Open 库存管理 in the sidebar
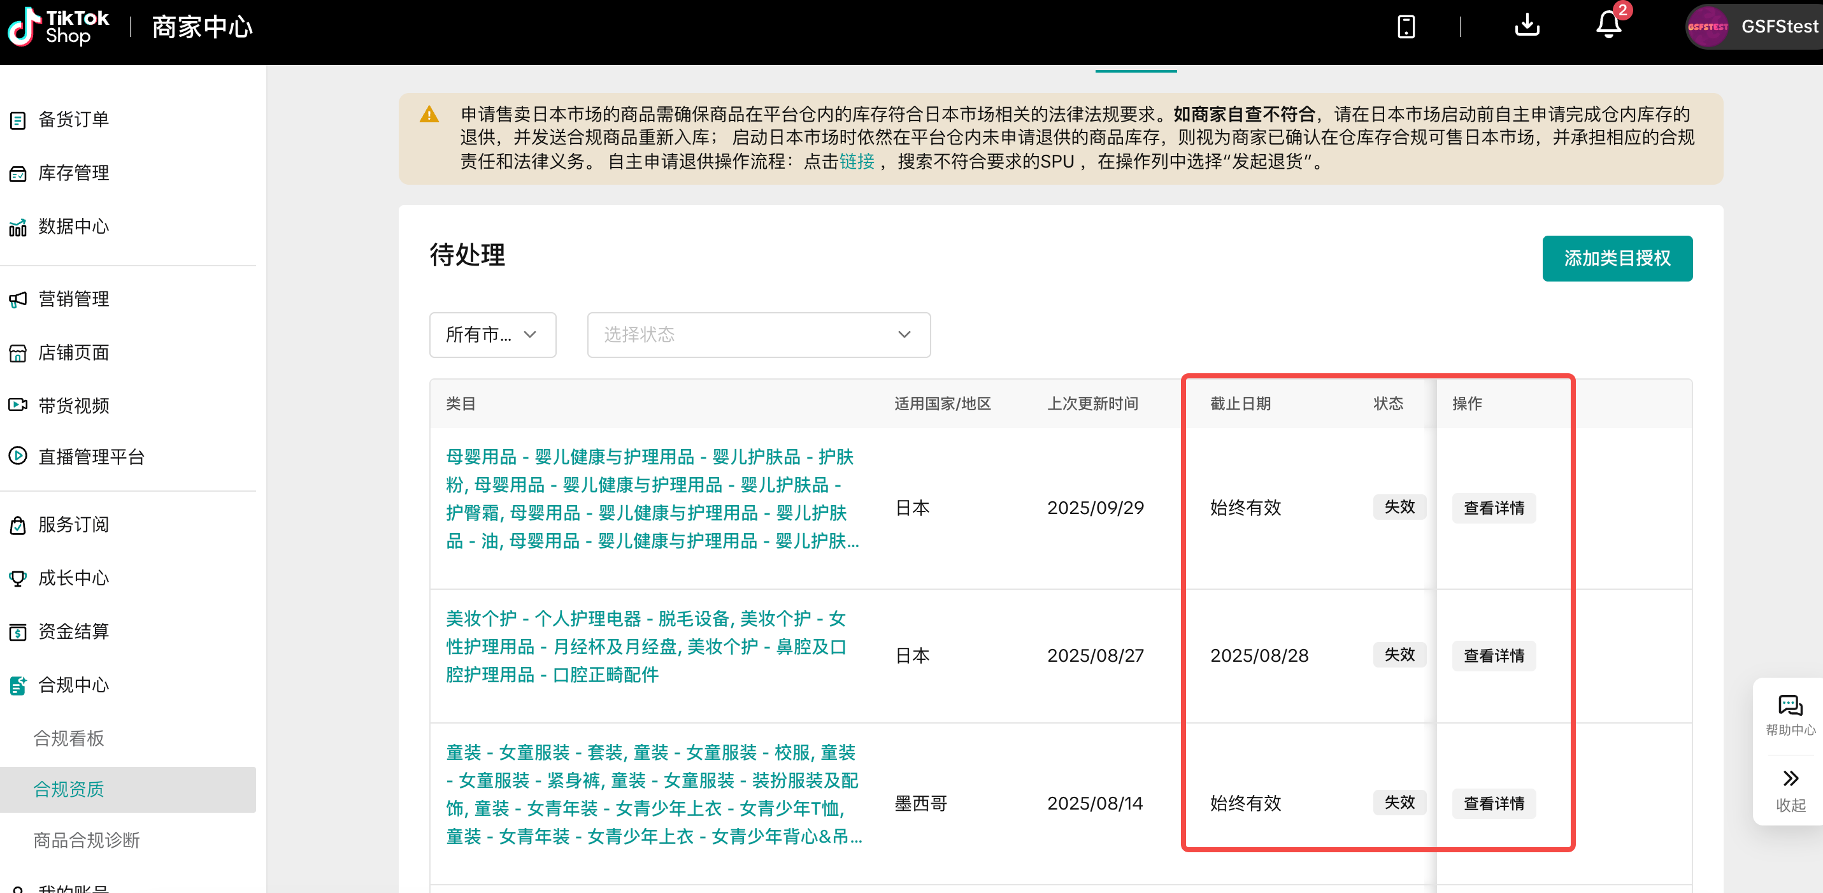Screen dimensions: 1823x893 tap(73, 173)
